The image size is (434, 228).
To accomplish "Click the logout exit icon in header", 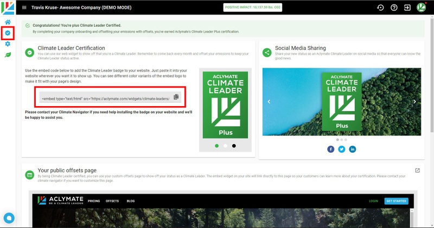I will click(x=407, y=8).
